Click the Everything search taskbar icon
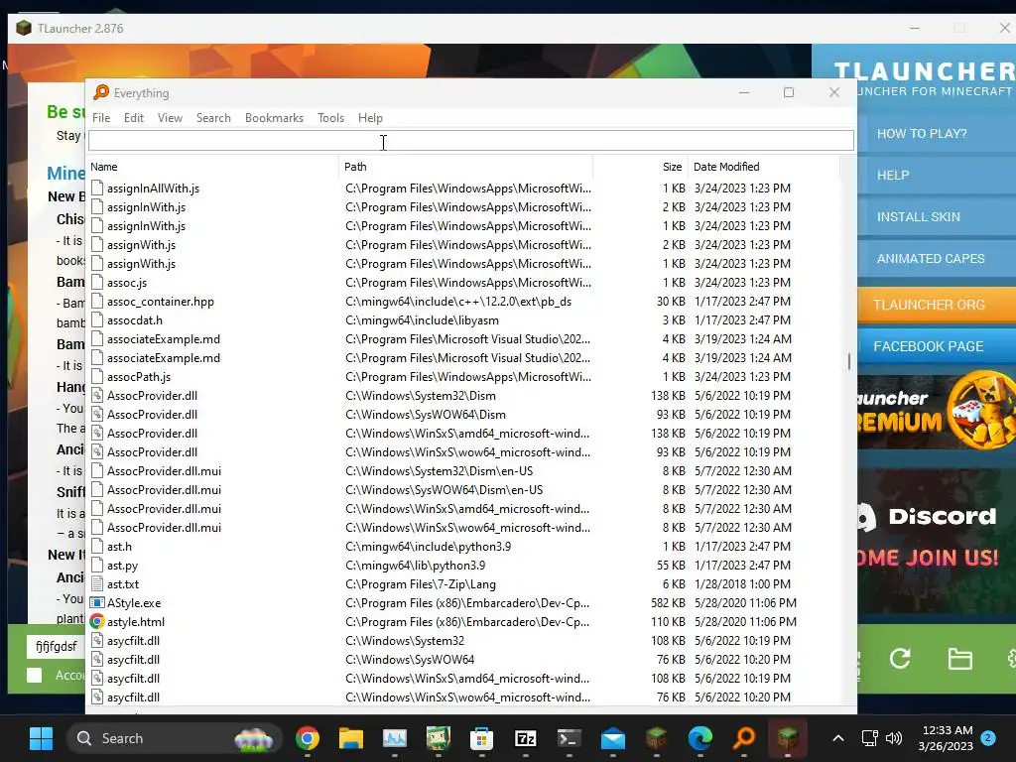Viewport: 1016px width, 762px height. coord(744,738)
